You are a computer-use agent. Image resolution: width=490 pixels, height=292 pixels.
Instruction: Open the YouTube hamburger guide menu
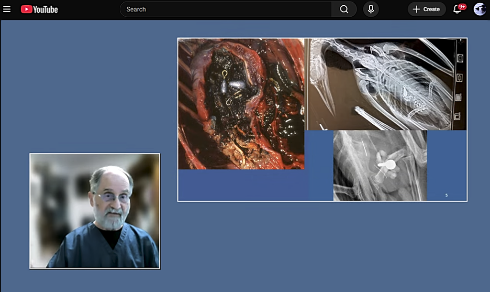pyautogui.click(x=7, y=10)
